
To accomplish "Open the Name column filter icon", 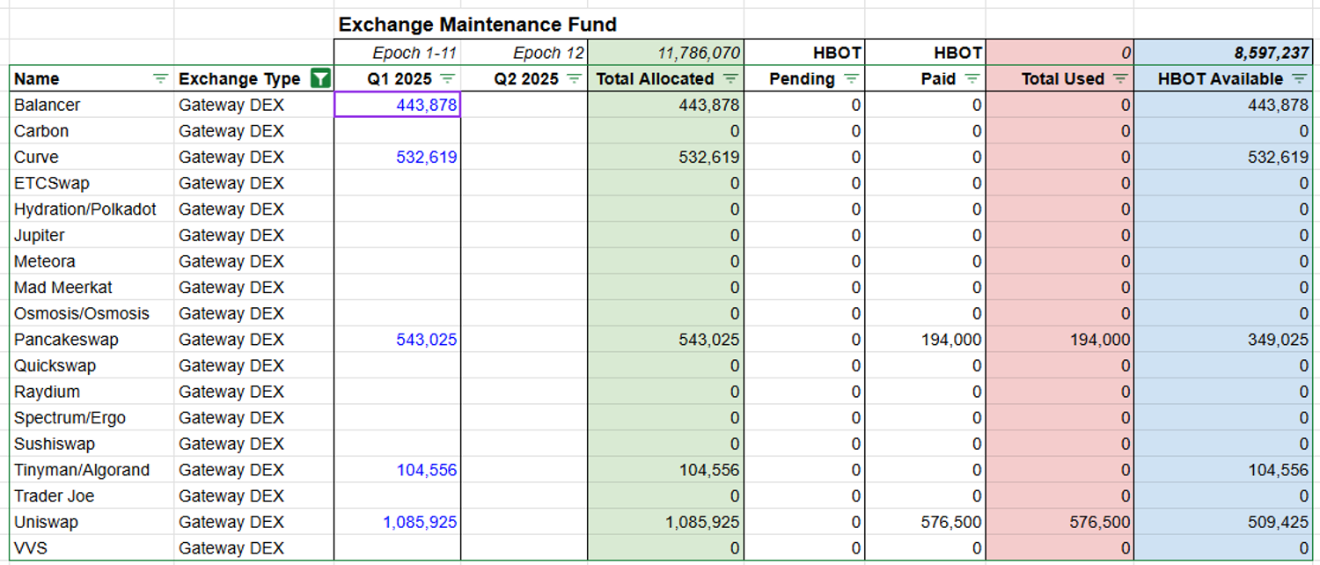I will point(160,78).
